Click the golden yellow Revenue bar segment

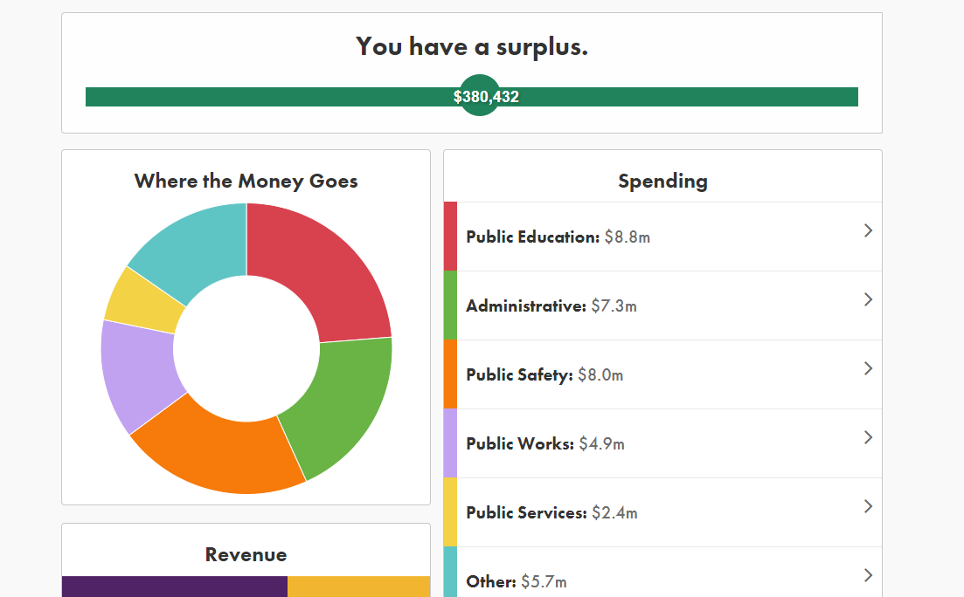[x=358, y=587]
